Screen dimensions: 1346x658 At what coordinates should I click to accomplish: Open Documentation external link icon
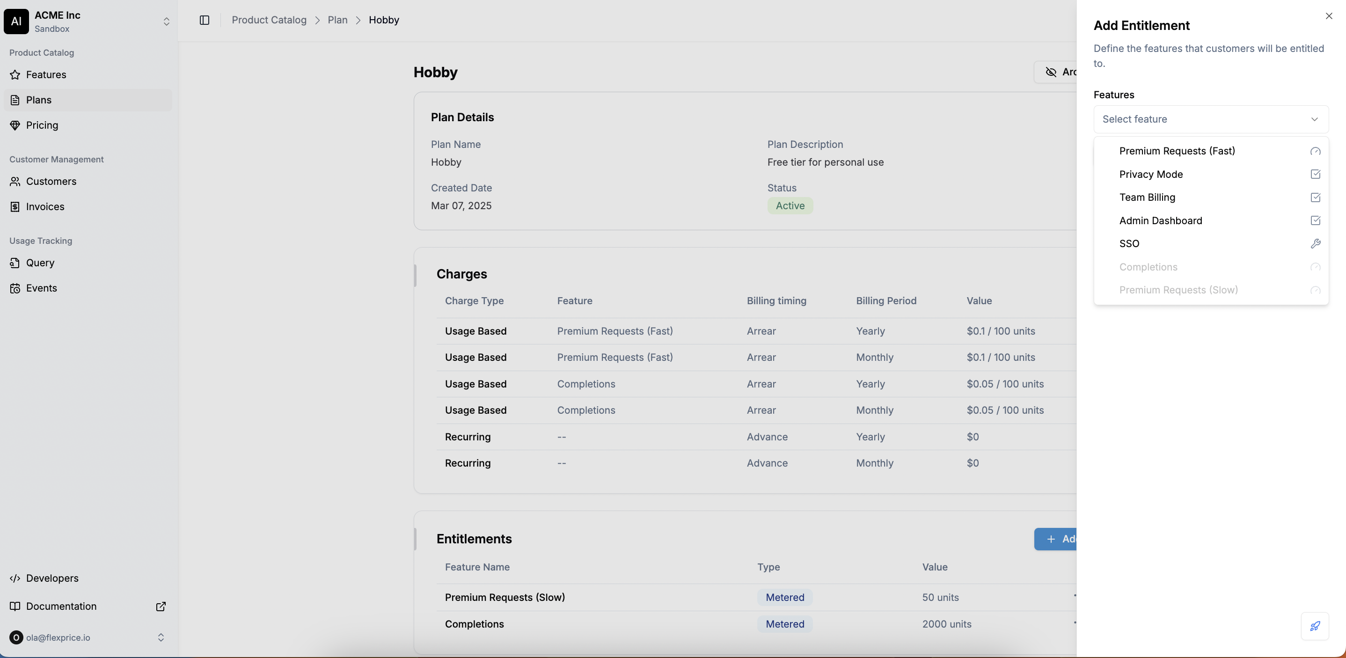pos(161,606)
